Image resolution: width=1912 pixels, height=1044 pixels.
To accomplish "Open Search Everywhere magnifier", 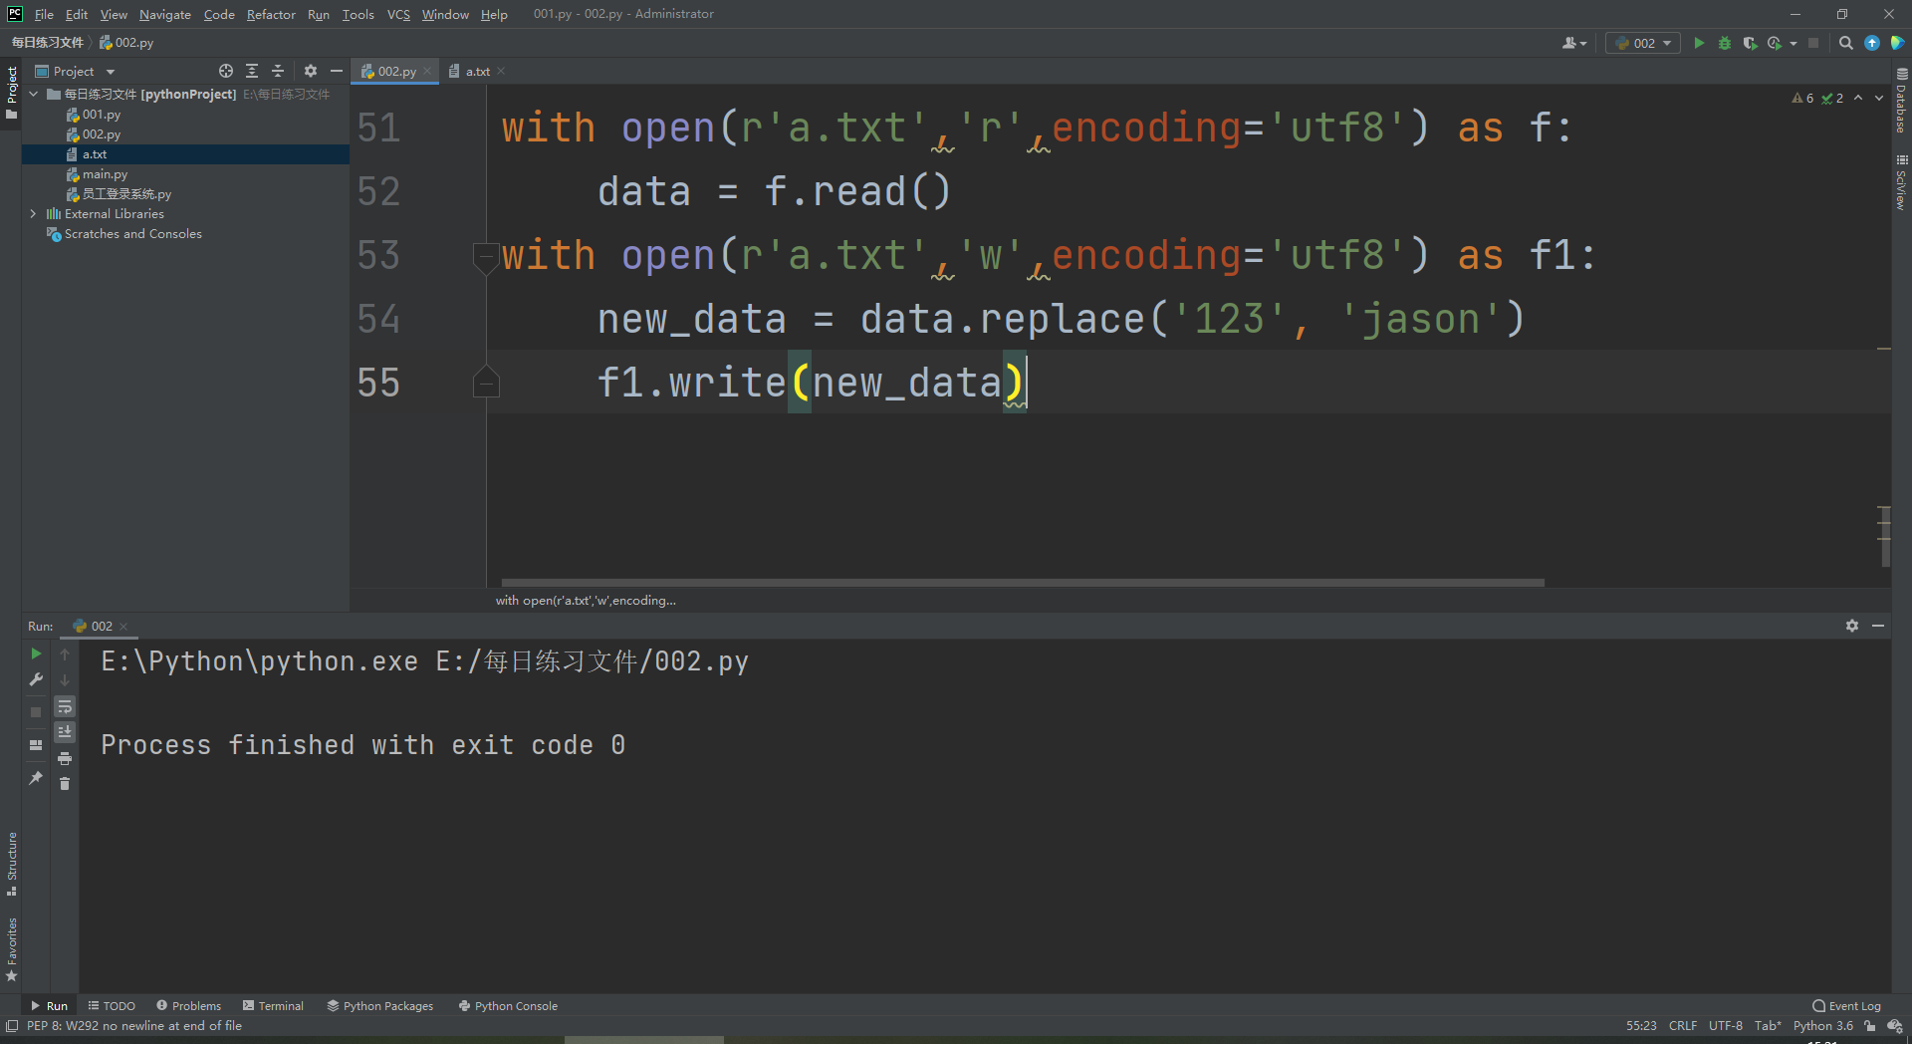I will pos(1846,43).
